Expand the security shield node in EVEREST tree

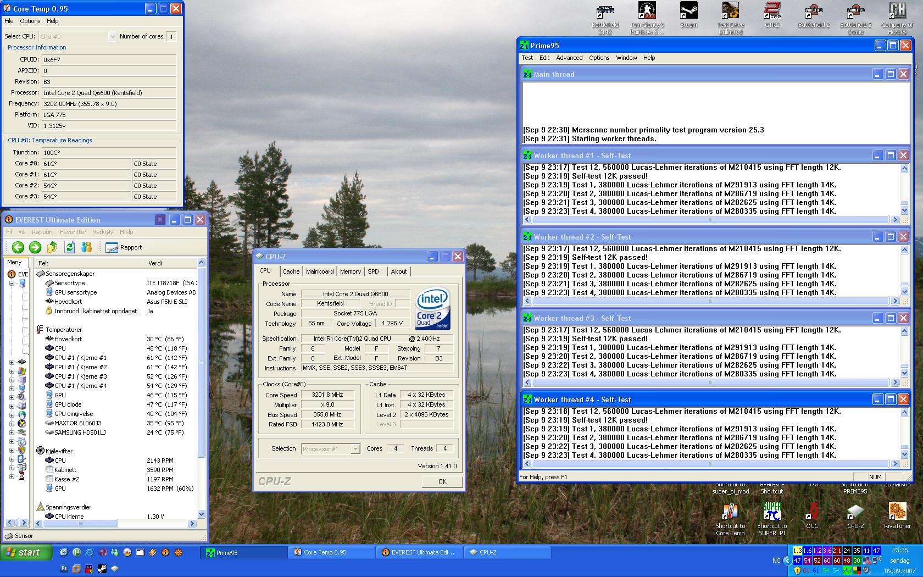(x=12, y=450)
